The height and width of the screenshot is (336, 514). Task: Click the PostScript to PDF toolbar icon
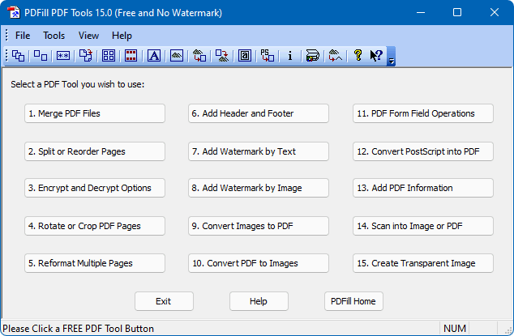click(268, 56)
